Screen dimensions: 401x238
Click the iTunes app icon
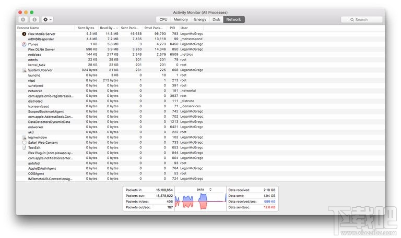pos(24,44)
